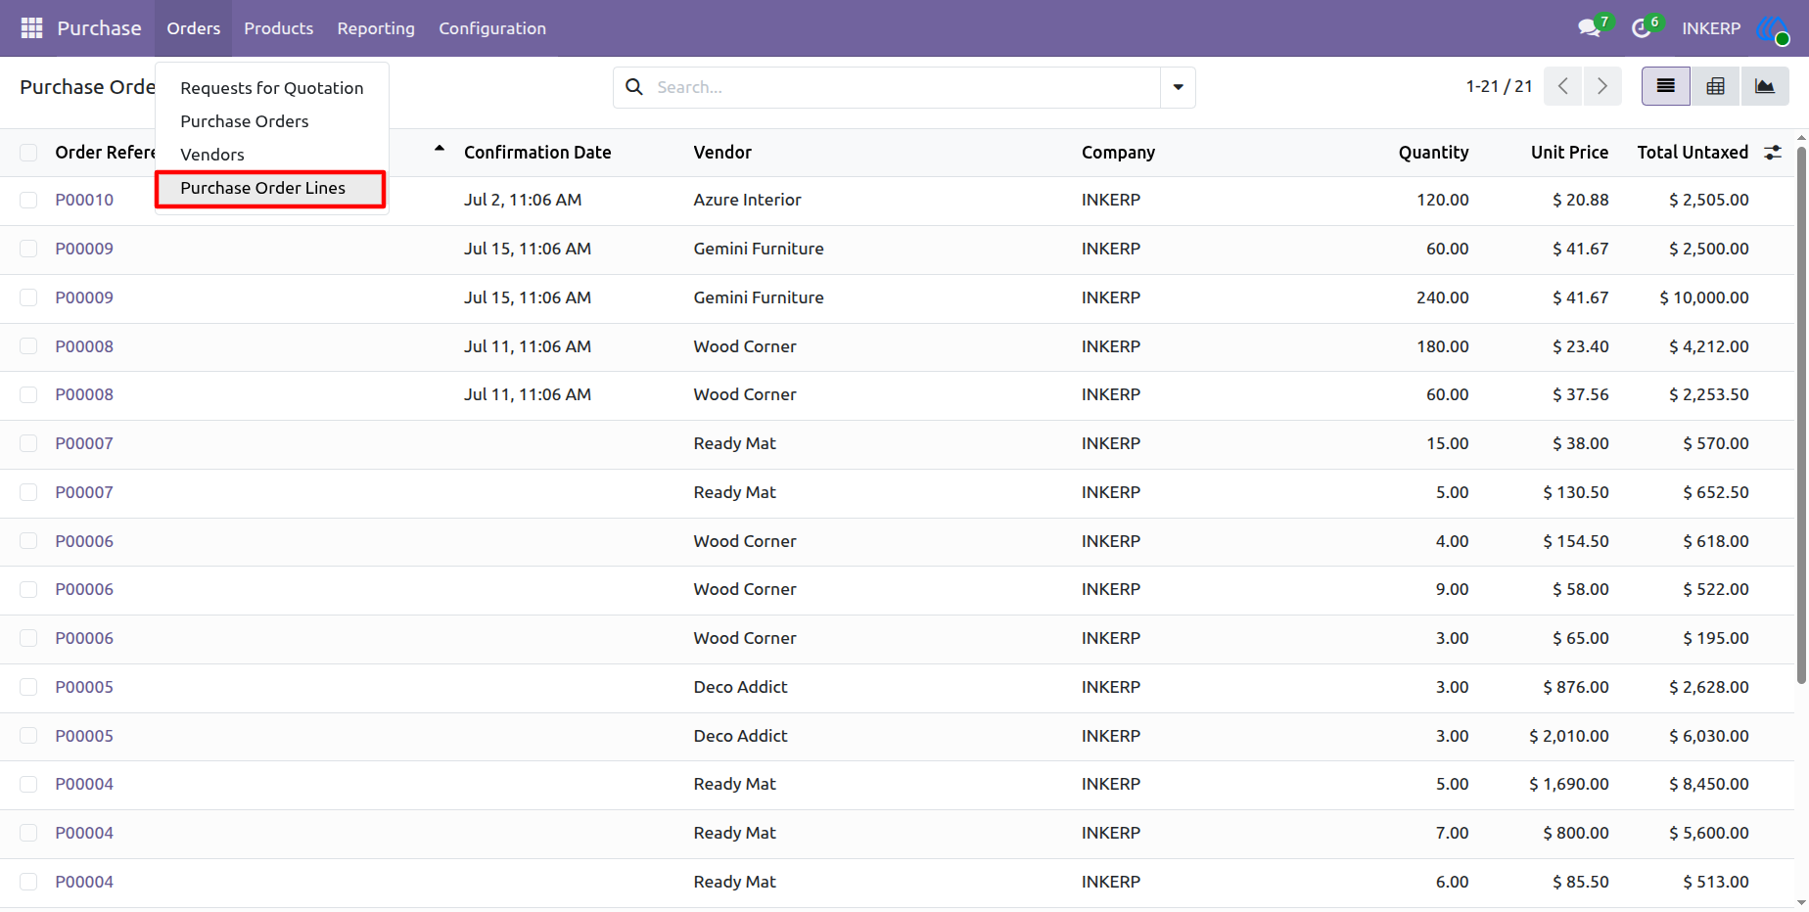The image size is (1809, 912).
Task: Click the $ 2,010.00 unit price cell
Action: tap(1569, 736)
